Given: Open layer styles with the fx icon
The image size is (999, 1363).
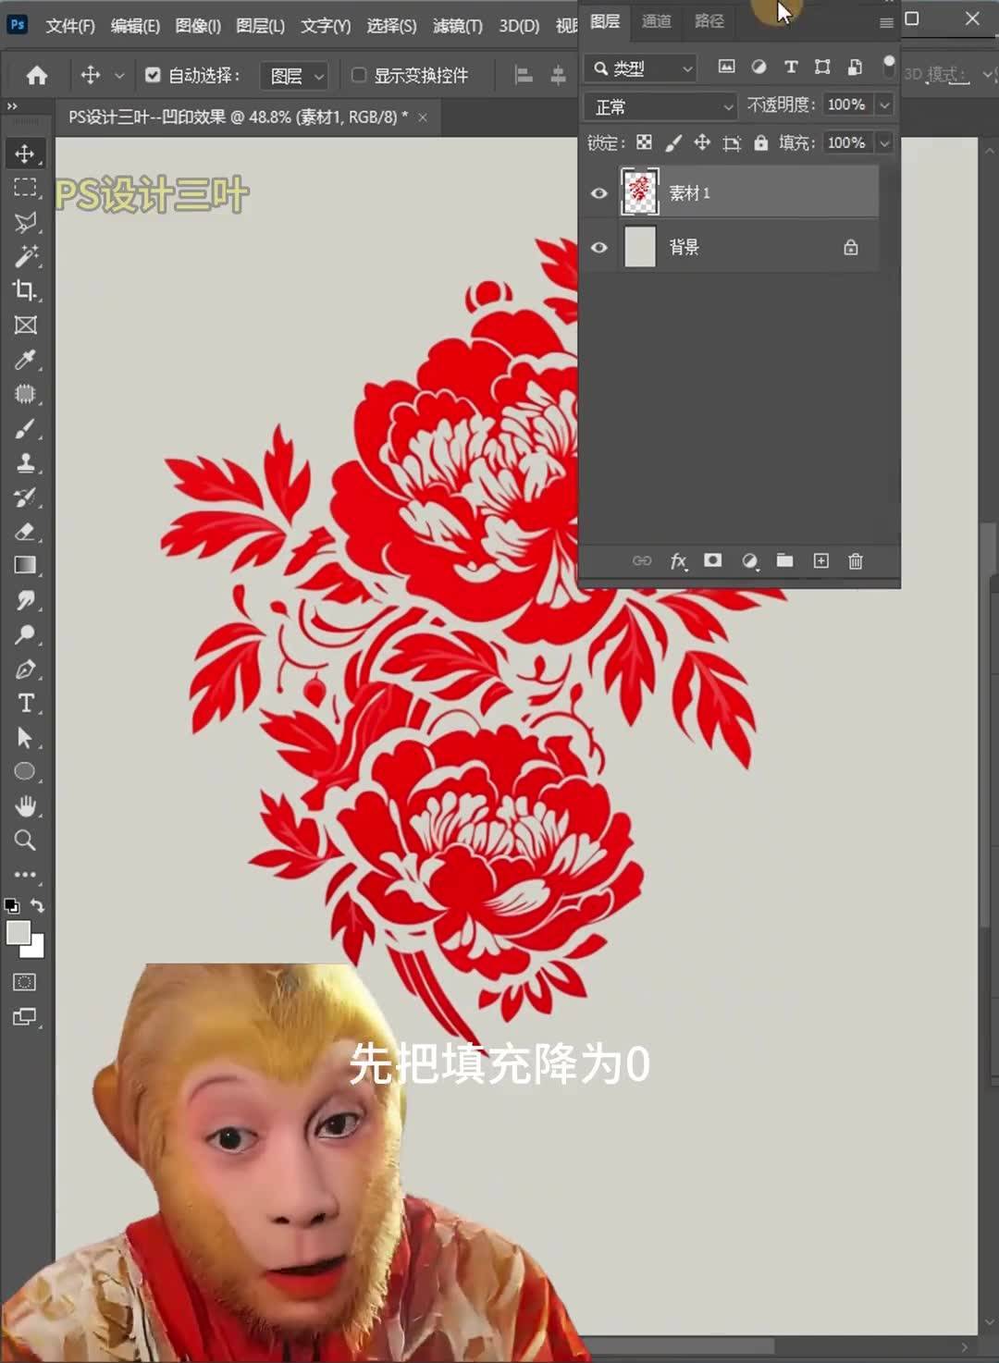Looking at the screenshot, I should (x=678, y=561).
